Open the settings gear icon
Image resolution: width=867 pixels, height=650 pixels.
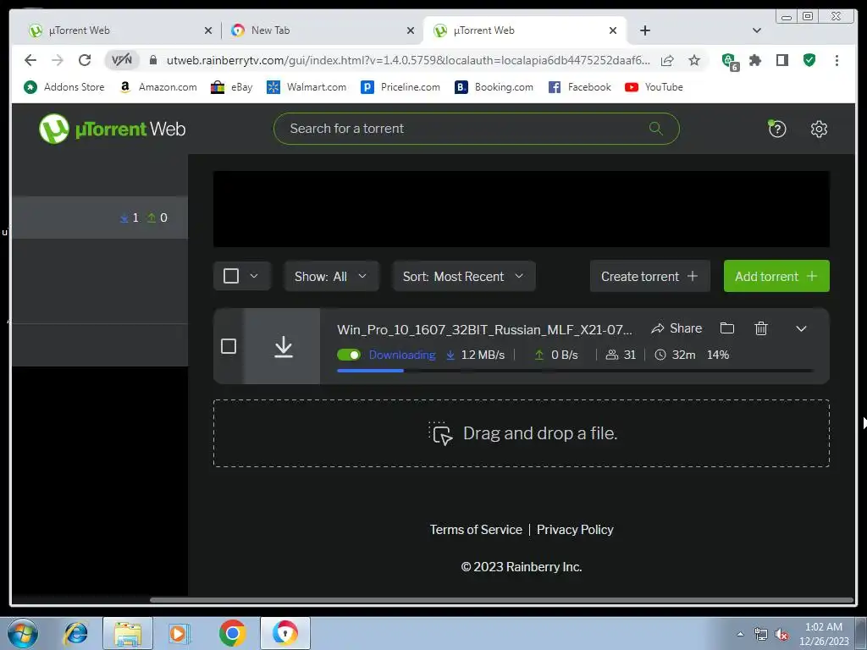[x=819, y=129]
